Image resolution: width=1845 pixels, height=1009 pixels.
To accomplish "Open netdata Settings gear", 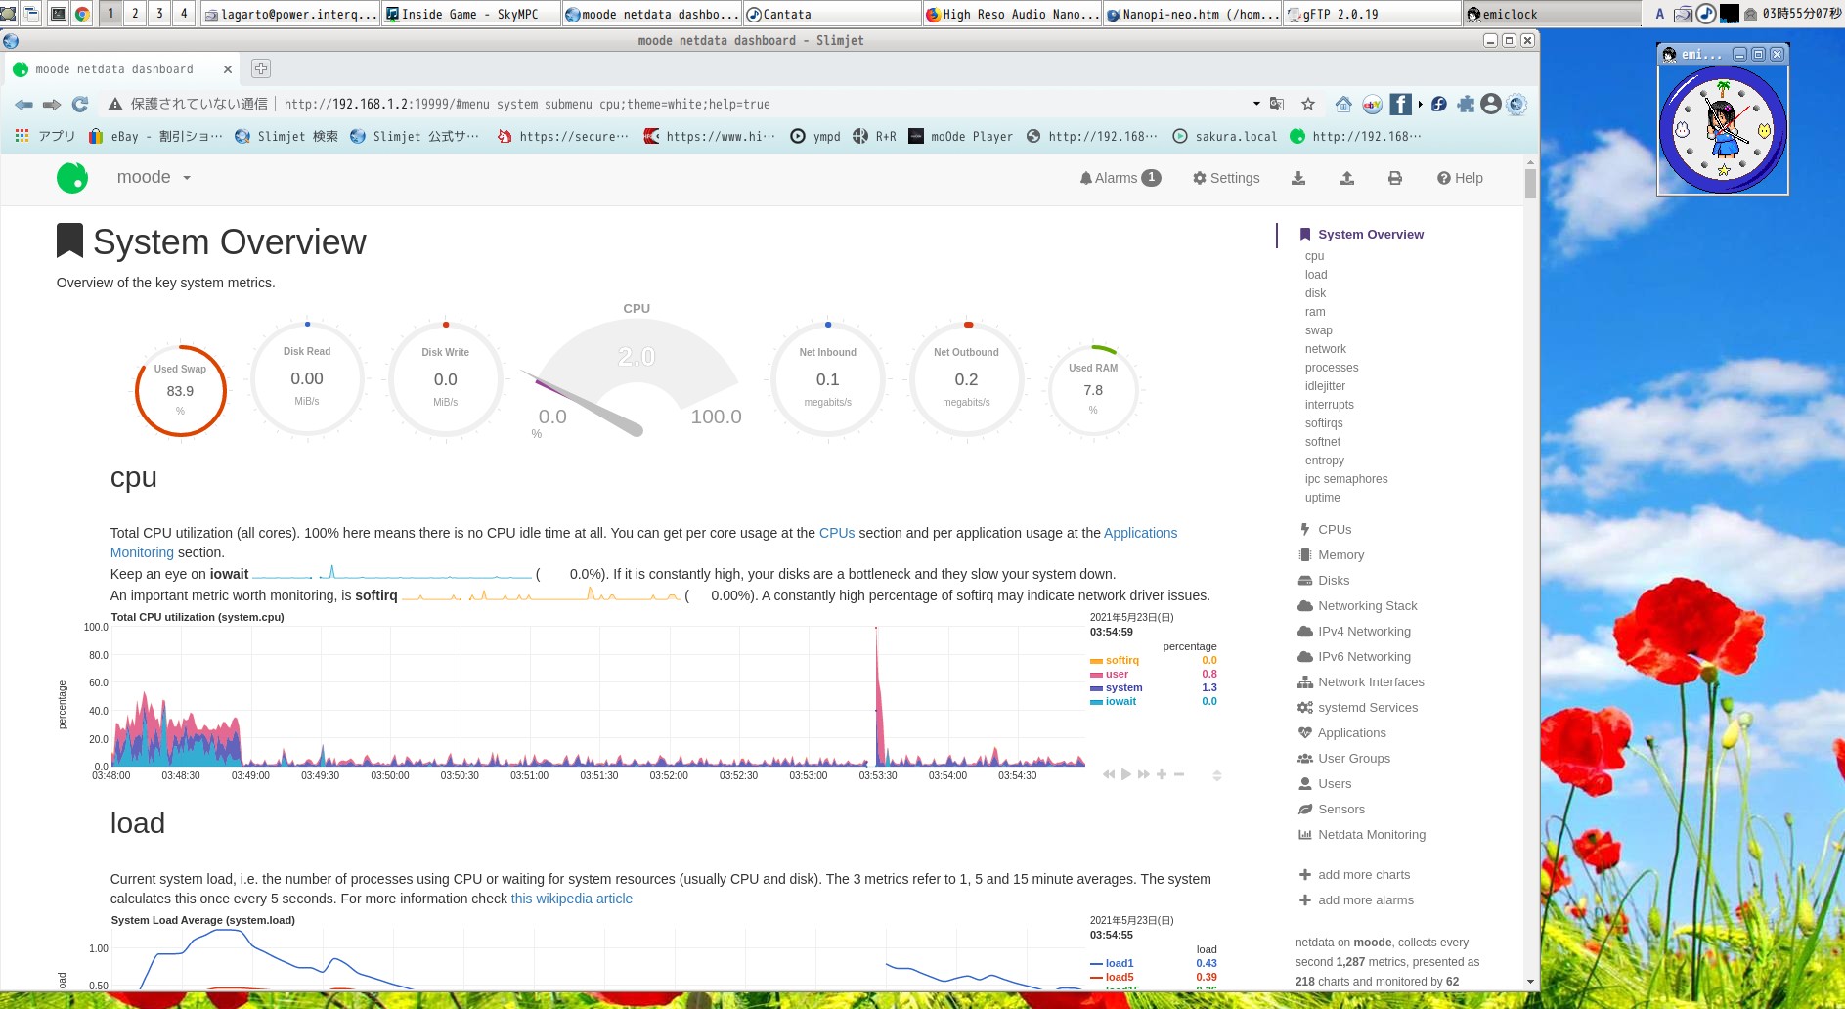I will point(1226,178).
